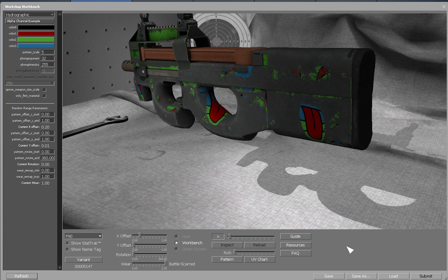Click the disabled phongalbedoboost field
The height and width of the screenshot is (280, 448).
coord(48,71)
